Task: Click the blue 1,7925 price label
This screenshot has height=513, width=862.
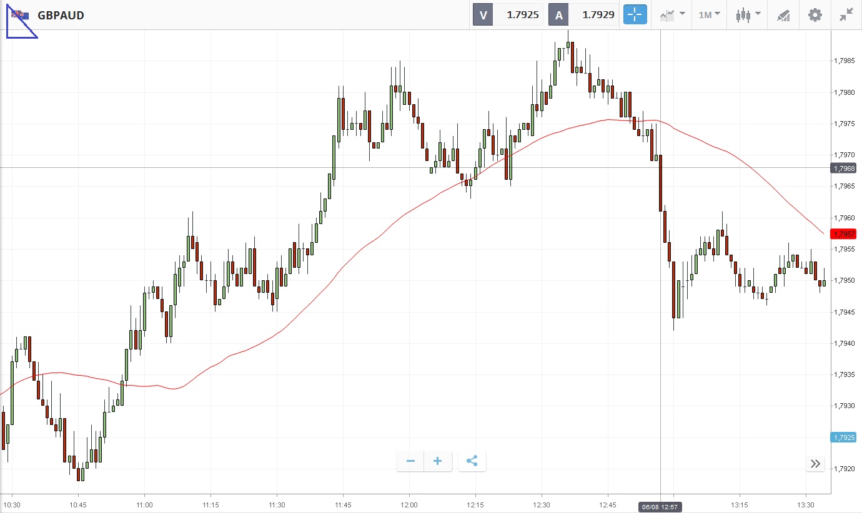Action: (x=843, y=437)
